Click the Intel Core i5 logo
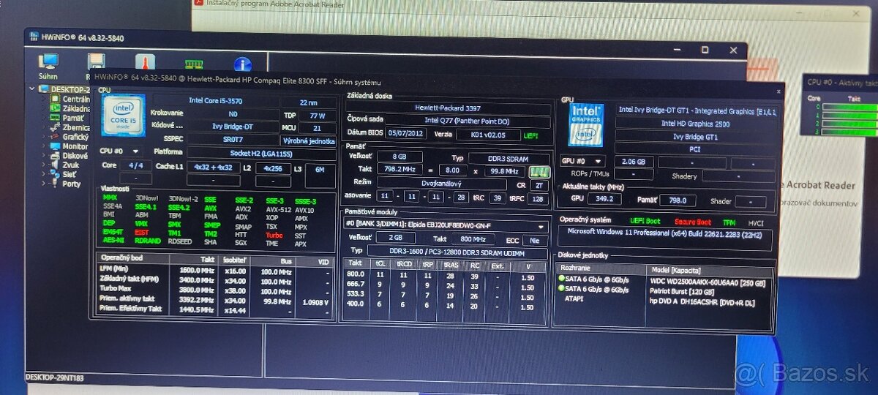The height and width of the screenshot is (395, 878). tap(123, 115)
